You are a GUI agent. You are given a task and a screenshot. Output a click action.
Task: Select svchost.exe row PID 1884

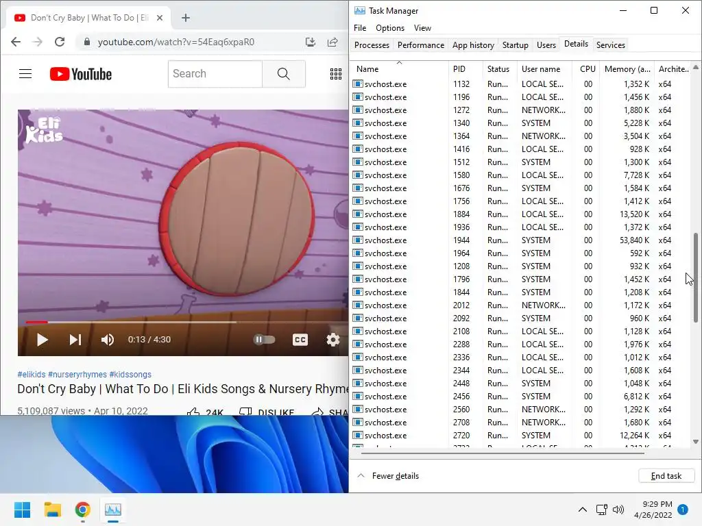coord(521,214)
